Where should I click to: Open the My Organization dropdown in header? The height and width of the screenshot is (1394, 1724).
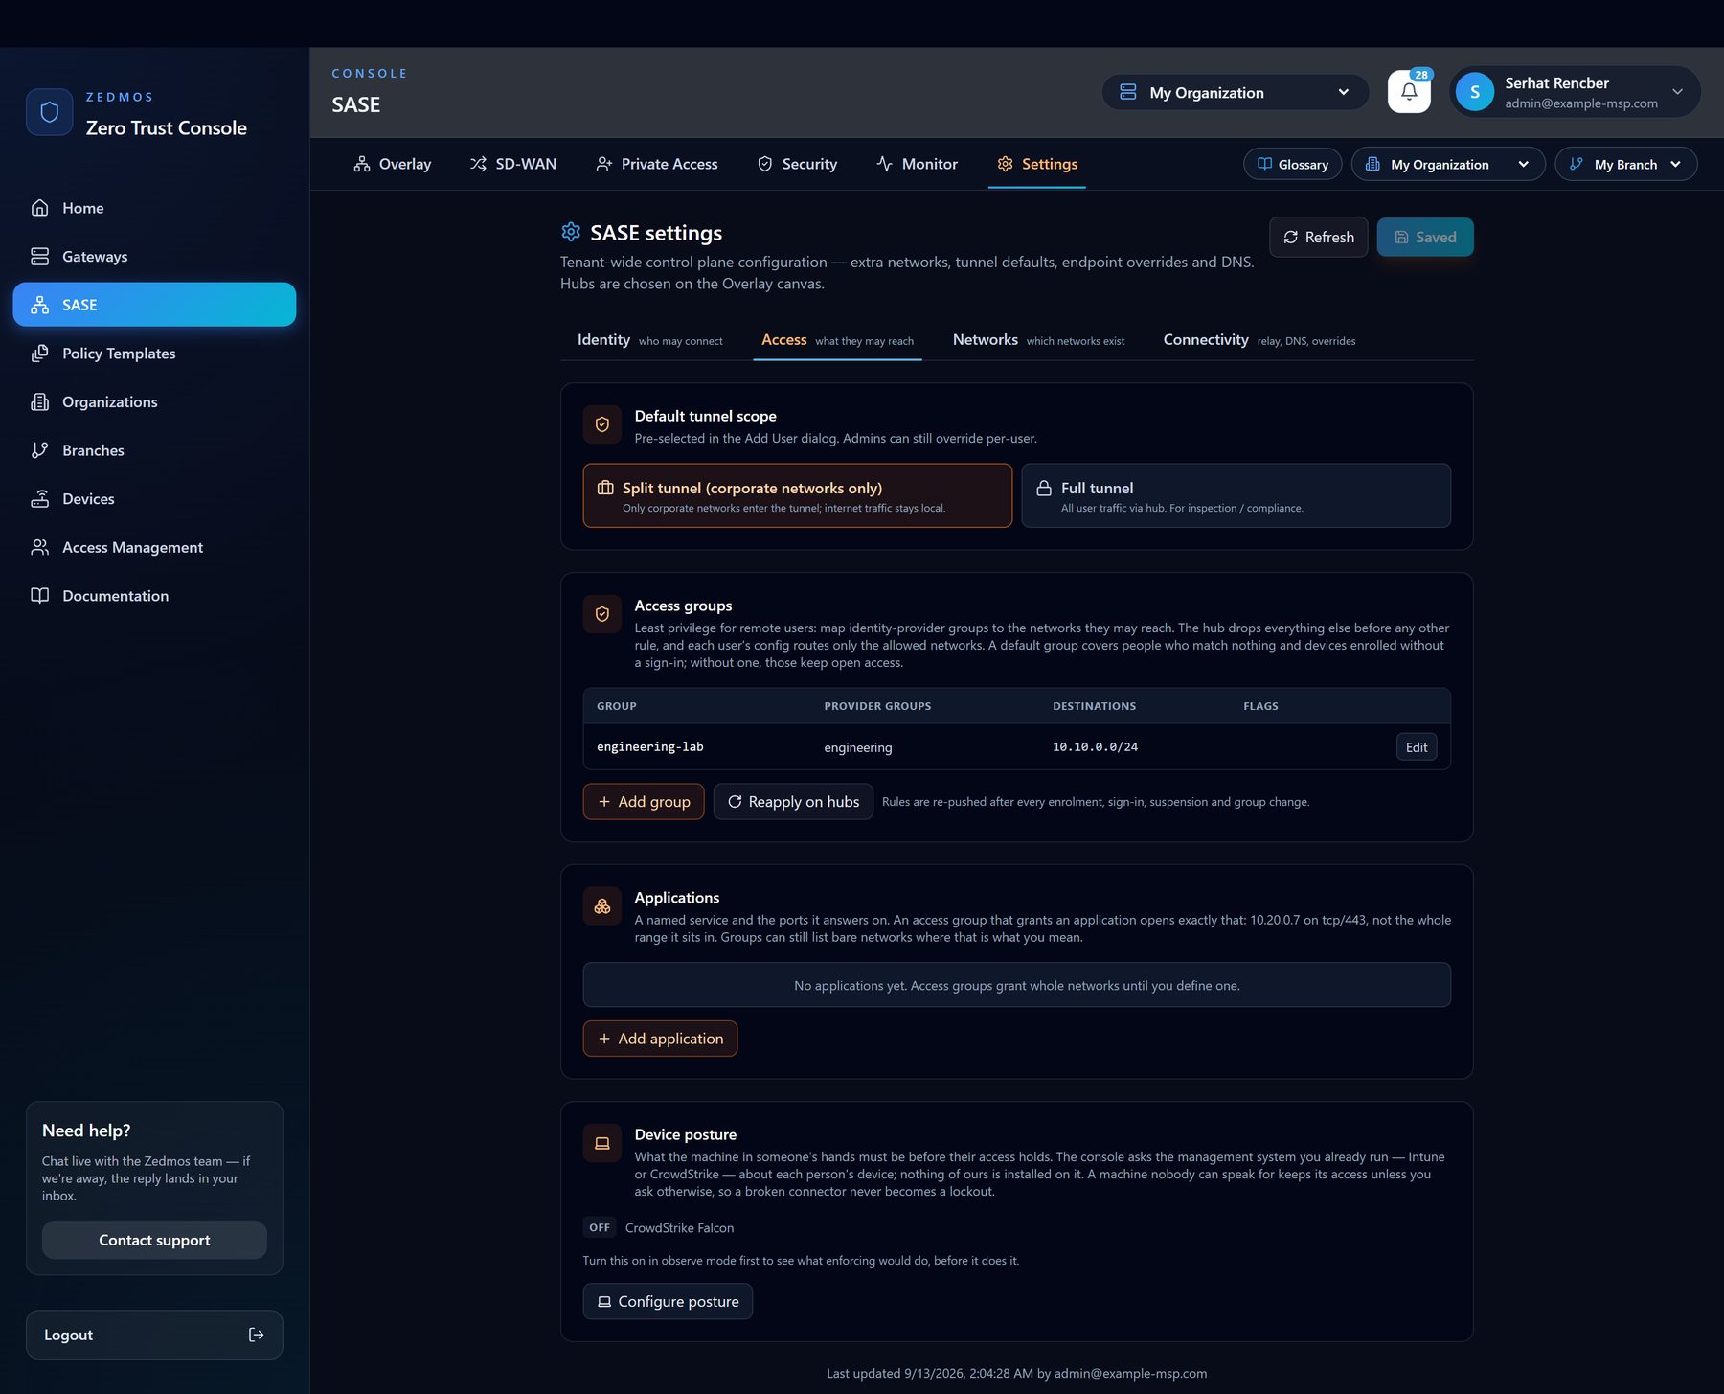point(1235,92)
